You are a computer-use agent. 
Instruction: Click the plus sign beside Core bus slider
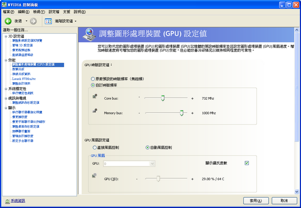[x=192, y=99]
